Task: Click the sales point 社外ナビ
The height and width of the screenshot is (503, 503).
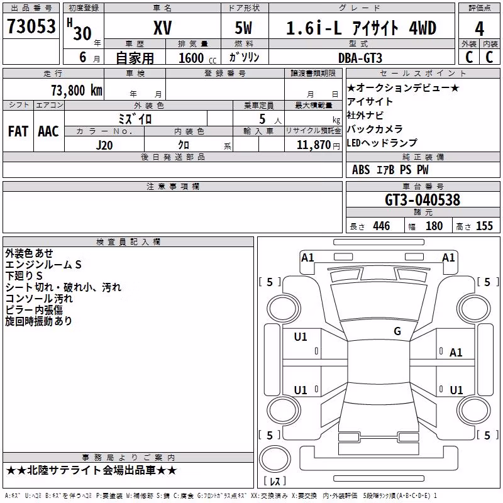Action: [365, 115]
